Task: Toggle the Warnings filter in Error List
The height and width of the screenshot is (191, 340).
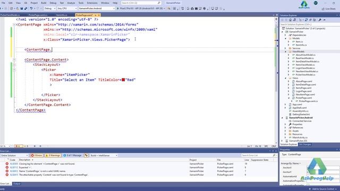Action: (53, 155)
